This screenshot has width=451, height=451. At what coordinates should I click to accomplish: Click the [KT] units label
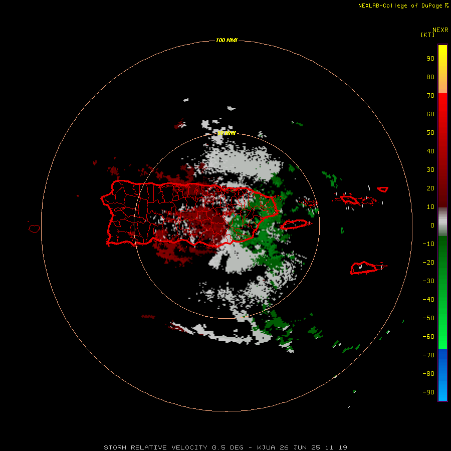(x=427, y=35)
